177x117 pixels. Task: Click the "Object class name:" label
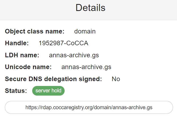[x=35, y=31]
